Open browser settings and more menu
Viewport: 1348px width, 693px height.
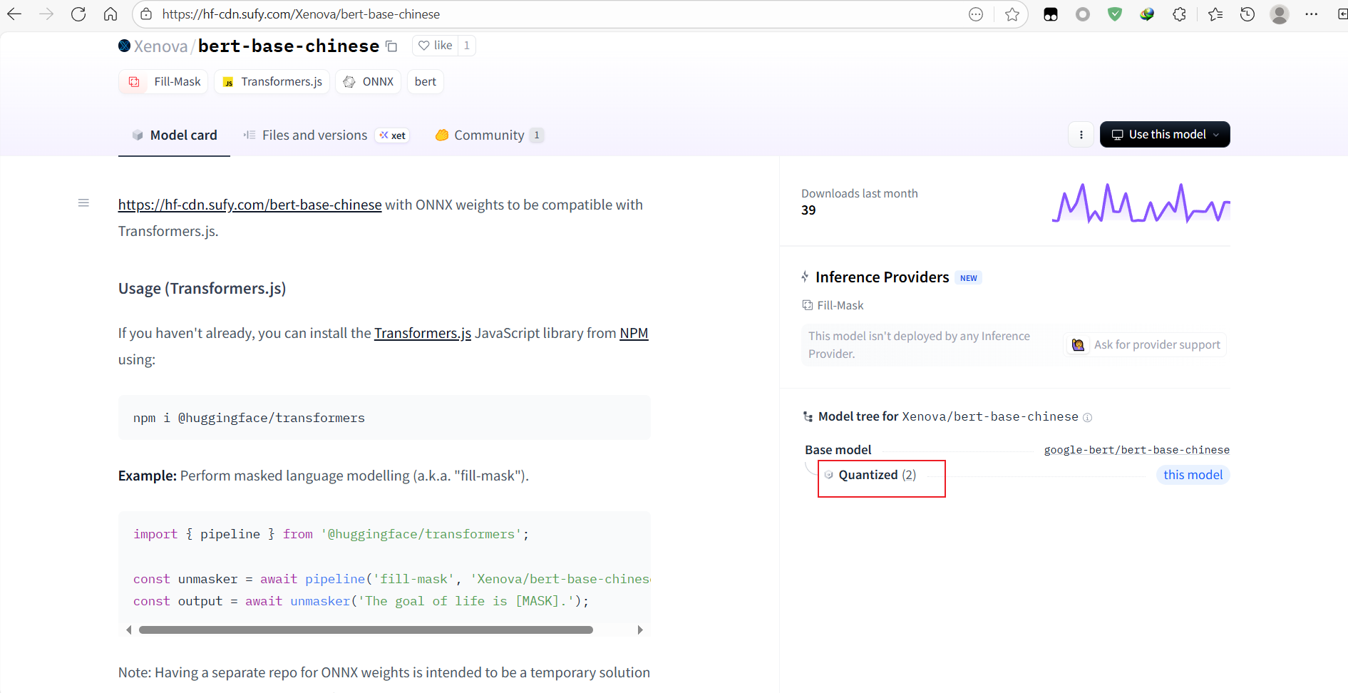pyautogui.click(x=1312, y=14)
